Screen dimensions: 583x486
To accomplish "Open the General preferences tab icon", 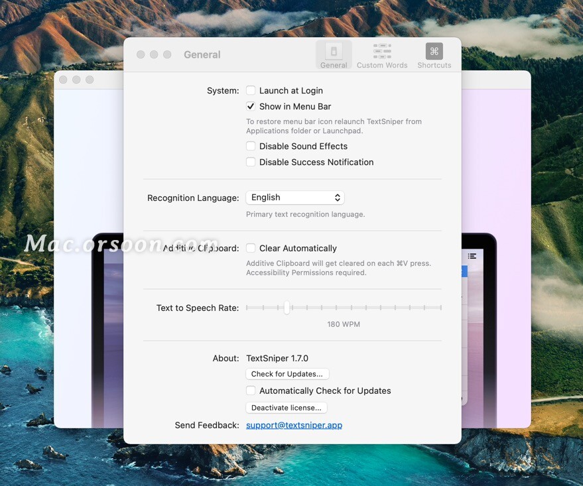I will tap(334, 55).
